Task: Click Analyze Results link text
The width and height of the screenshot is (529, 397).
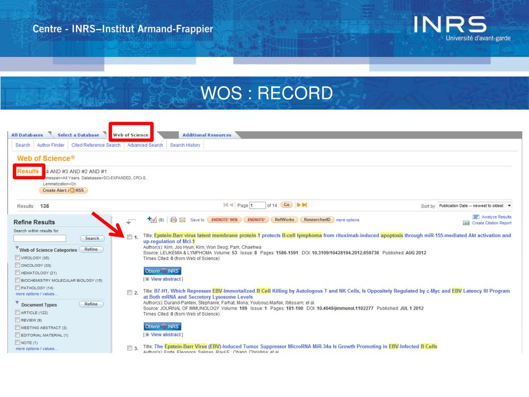Action: pyautogui.click(x=496, y=217)
